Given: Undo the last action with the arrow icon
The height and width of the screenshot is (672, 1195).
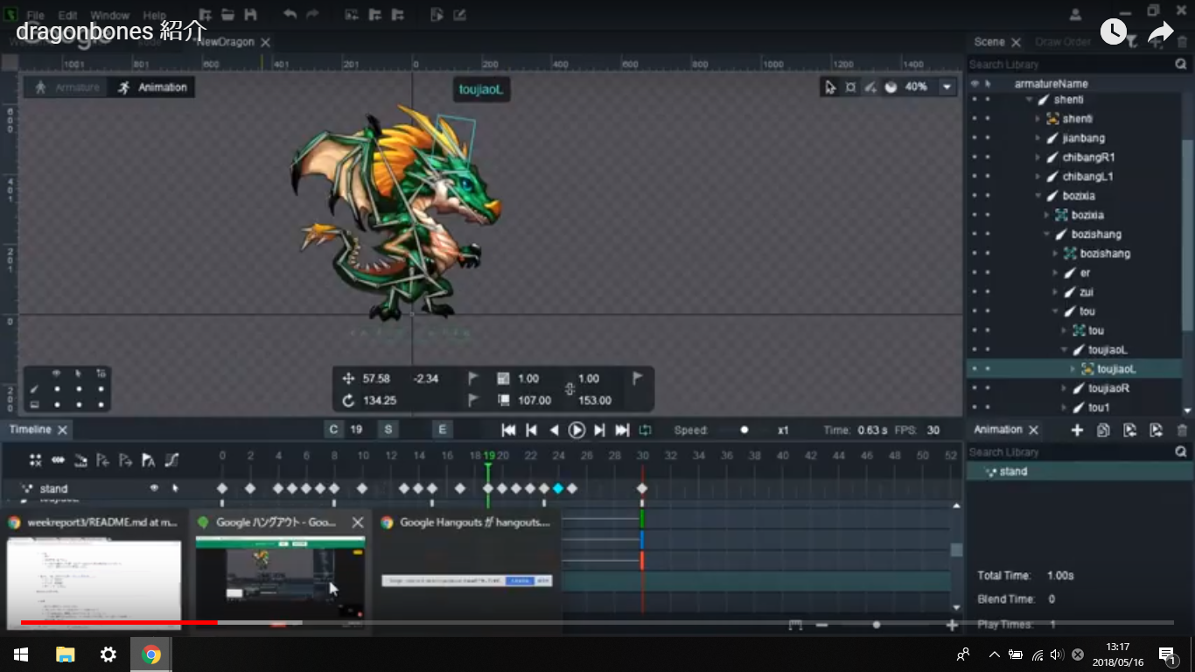Looking at the screenshot, I should (x=290, y=15).
